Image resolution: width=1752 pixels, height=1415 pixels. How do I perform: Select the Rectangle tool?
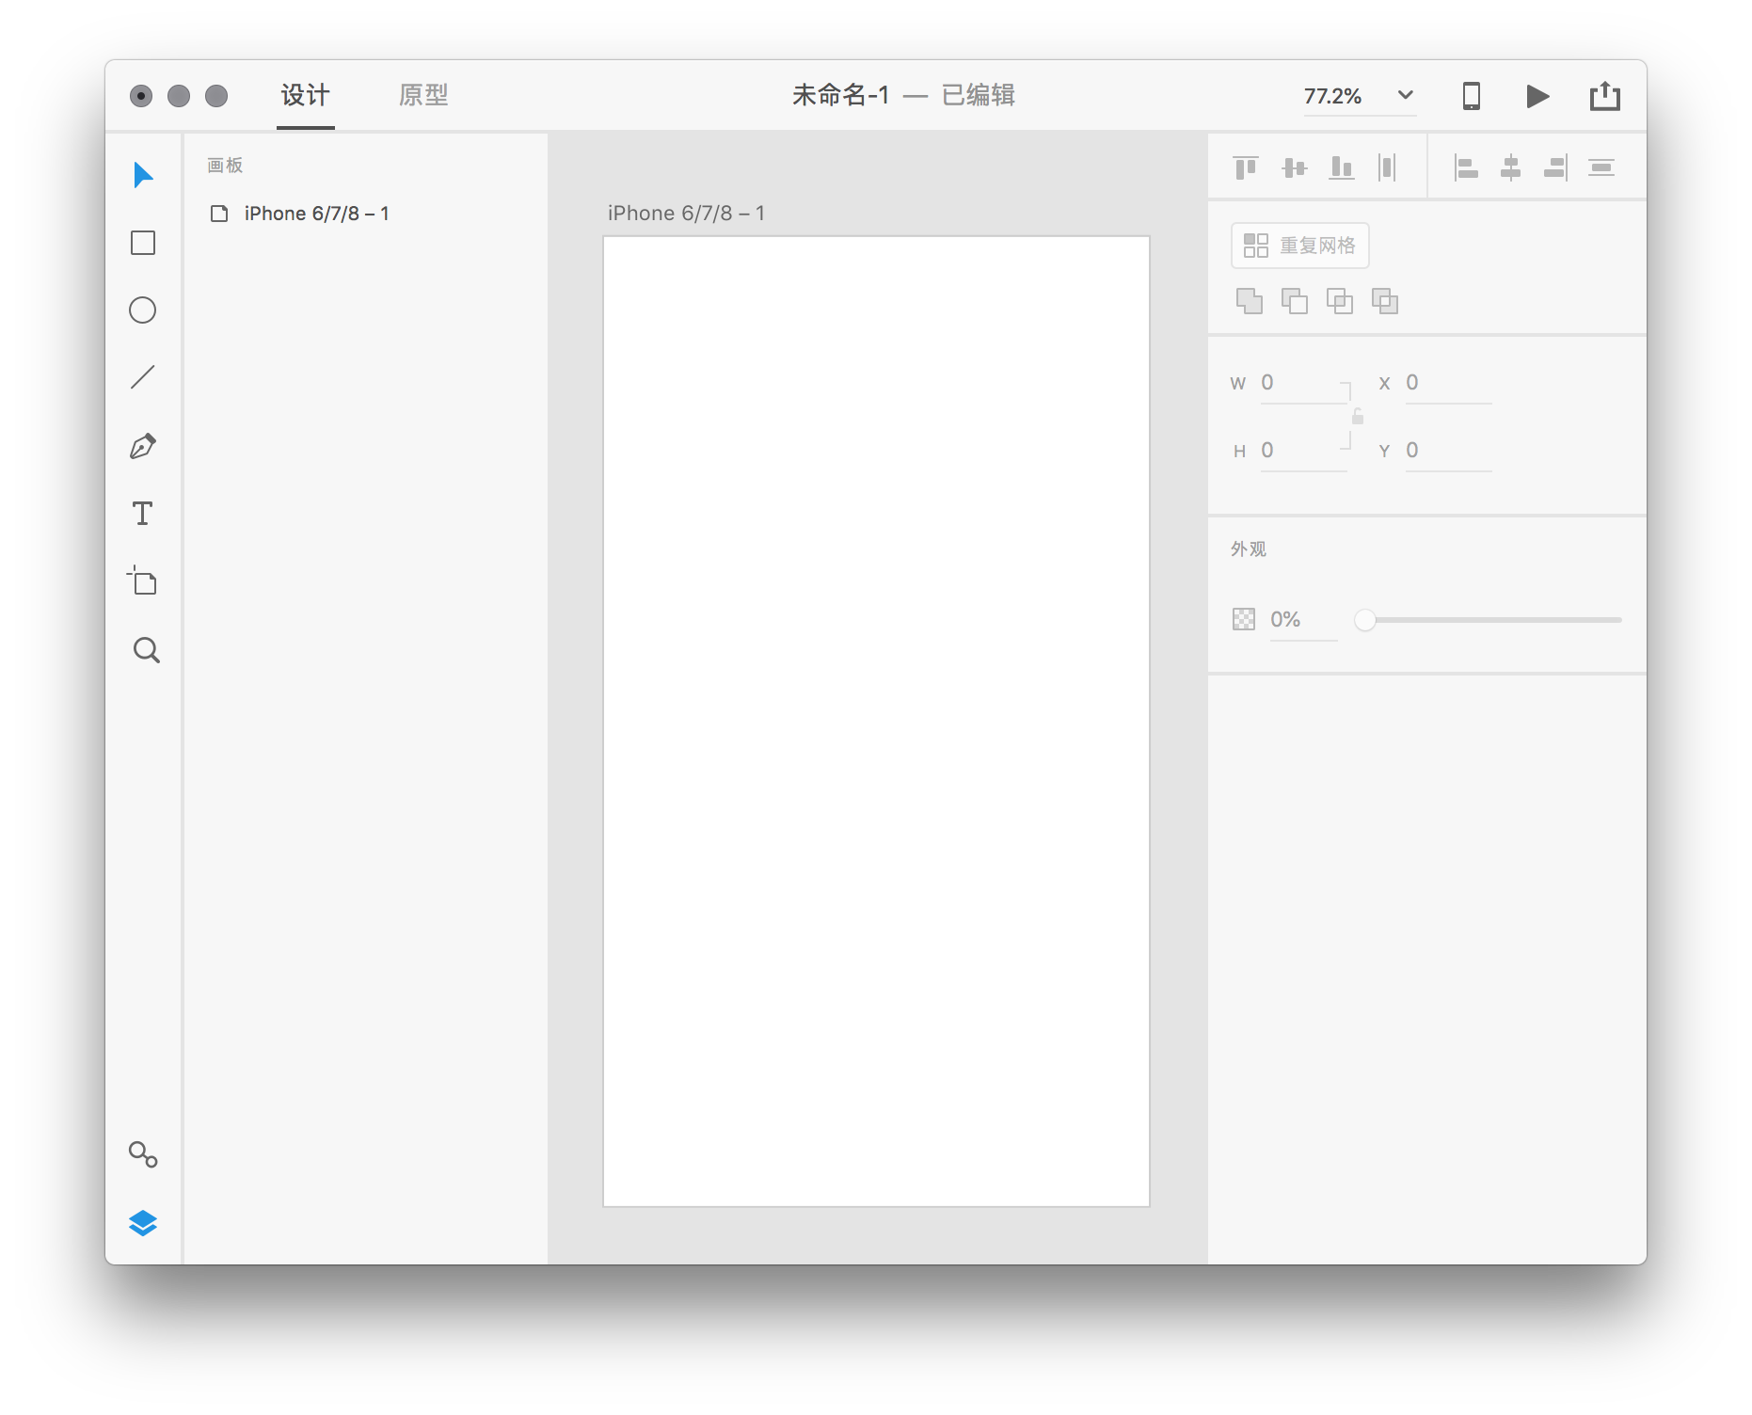143,243
